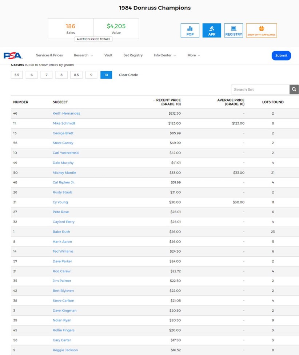Filter prices by grade 8
The height and width of the screenshot is (355, 299).
[x=61, y=75]
